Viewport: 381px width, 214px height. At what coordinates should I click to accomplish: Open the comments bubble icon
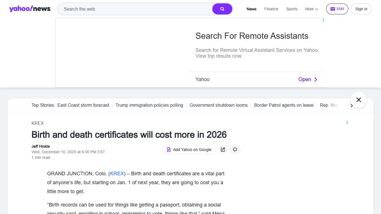pos(235,150)
